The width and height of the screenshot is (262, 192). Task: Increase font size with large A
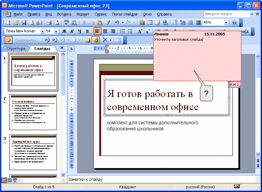click(x=140, y=31)
